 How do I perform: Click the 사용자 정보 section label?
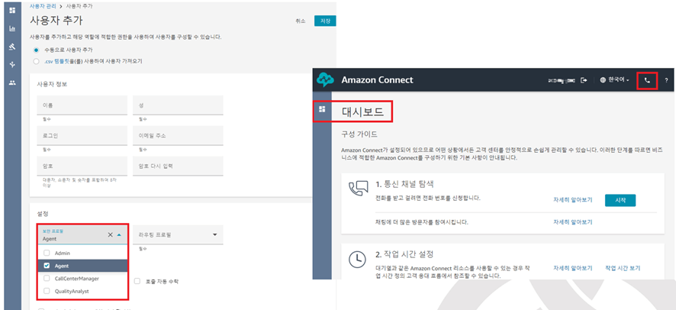pyautogui.click(x=52, y=84)
